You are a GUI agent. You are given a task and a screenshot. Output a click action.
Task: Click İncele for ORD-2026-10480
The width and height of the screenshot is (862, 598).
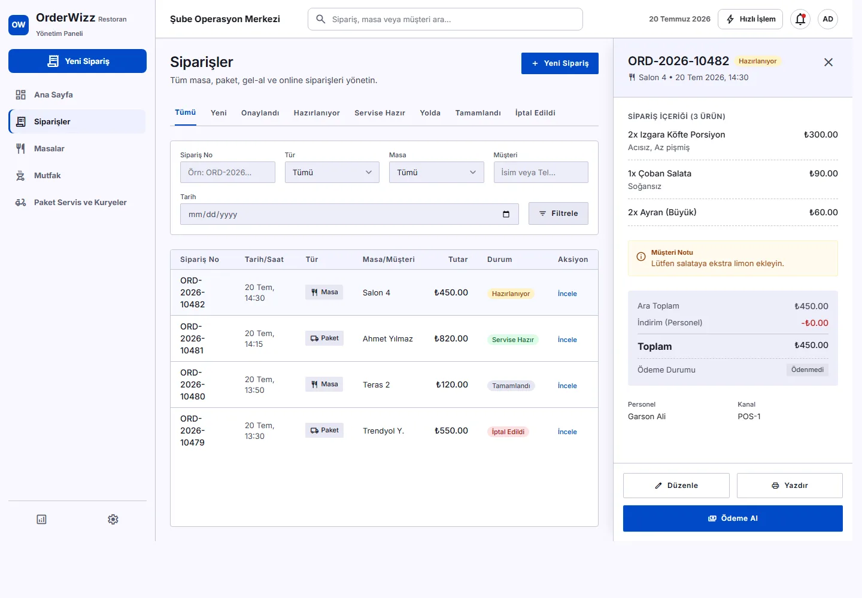567,386
